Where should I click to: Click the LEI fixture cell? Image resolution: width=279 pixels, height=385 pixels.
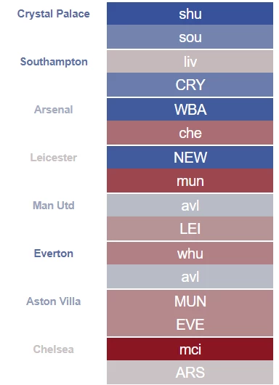click(x=190, y=228)
